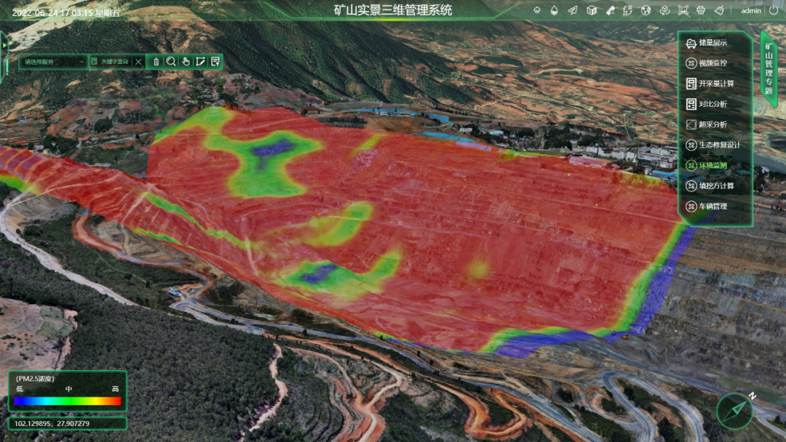Image resolution: width=786 pixels, height=442 pixels.
Task: Click the 3D cube icon
Action: pos(592,10)
